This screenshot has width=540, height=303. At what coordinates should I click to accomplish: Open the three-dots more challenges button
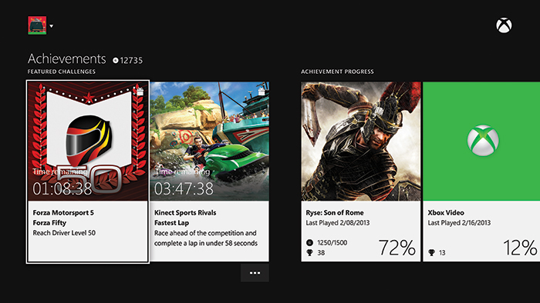255,273
